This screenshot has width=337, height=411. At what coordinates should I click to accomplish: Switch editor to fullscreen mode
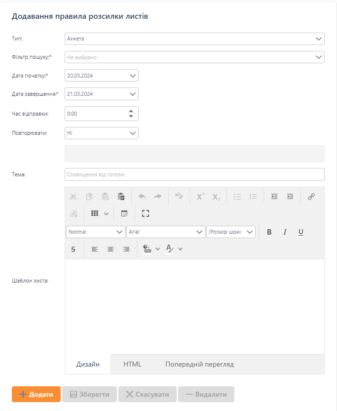coord(146,214)
